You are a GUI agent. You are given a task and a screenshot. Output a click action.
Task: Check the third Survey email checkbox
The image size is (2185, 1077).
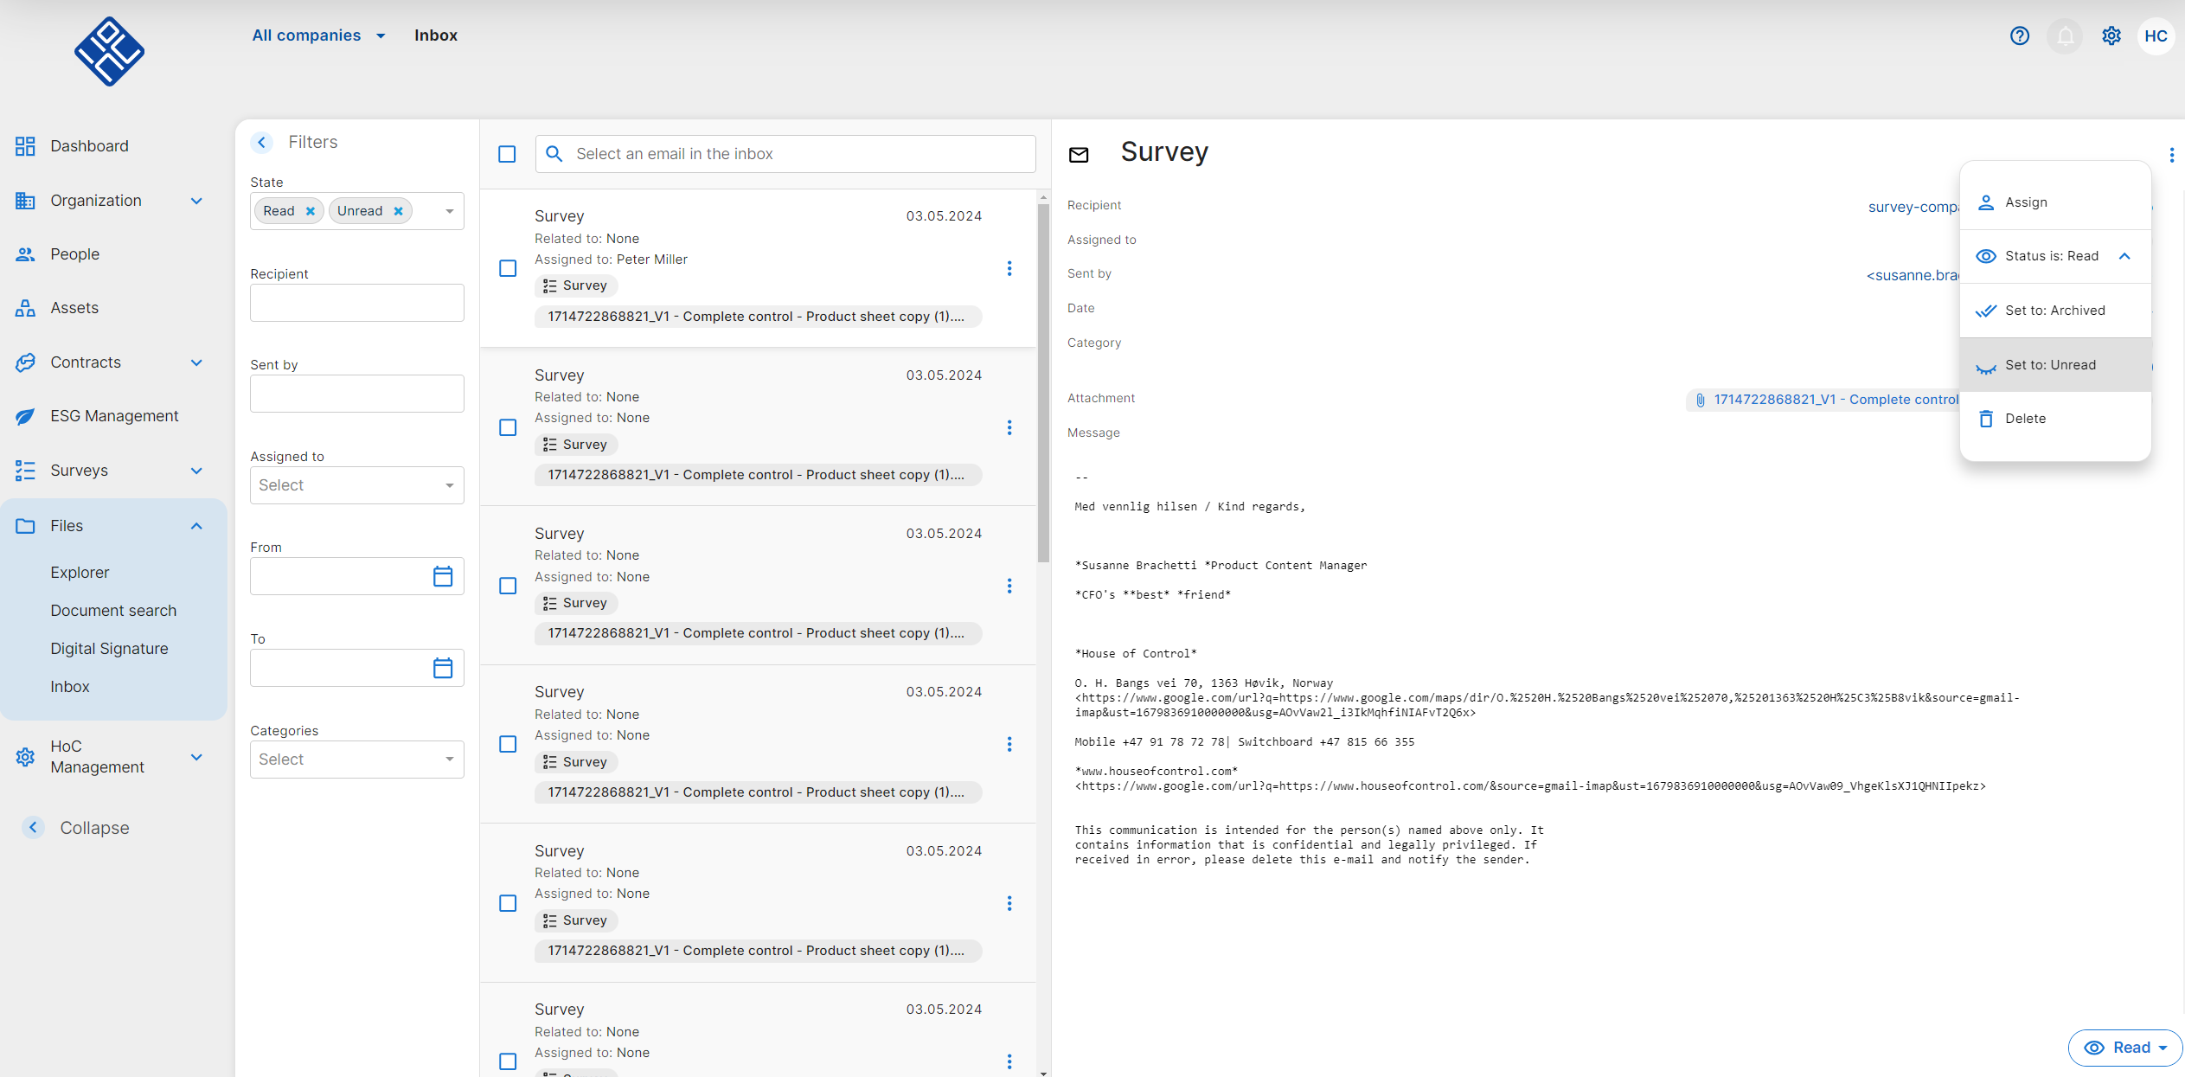pos(508,586)
